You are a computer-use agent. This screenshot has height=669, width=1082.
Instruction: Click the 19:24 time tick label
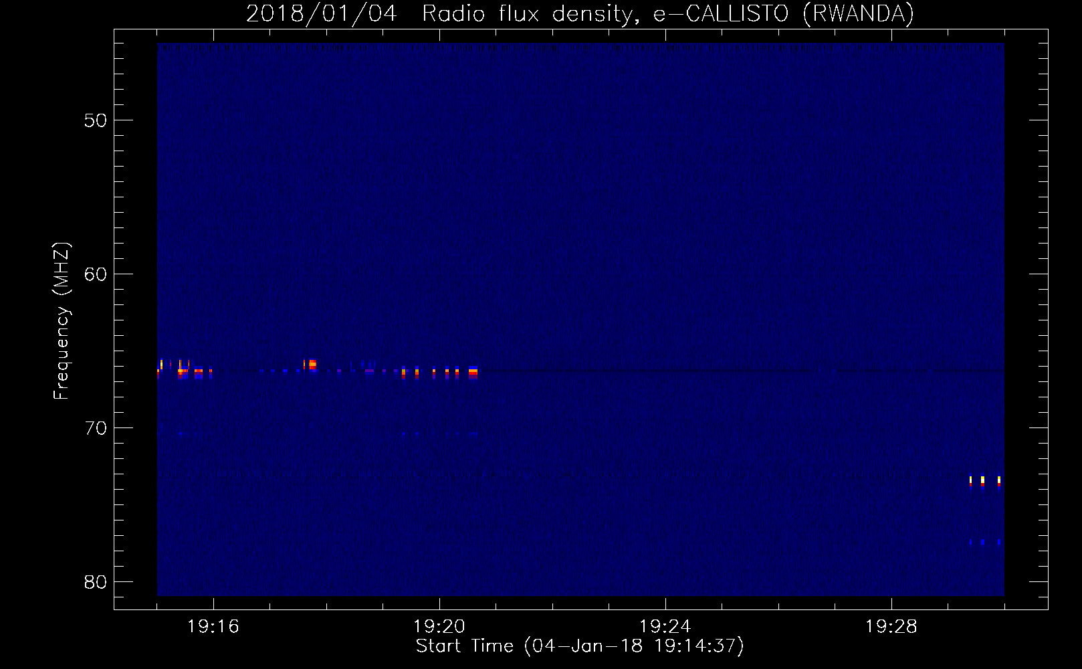pyautogui.click(x=665, y=627)
